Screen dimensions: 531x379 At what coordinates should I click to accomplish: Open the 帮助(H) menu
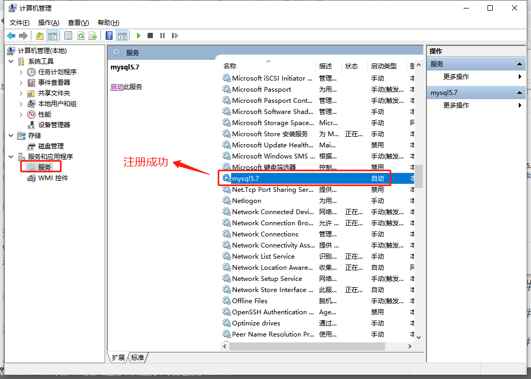(108, 23)
